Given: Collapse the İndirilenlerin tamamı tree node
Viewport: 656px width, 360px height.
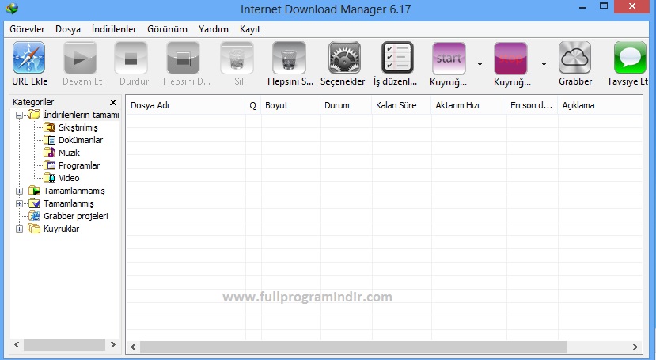Looking at the screenshot, I should click(x=19, y=115).
